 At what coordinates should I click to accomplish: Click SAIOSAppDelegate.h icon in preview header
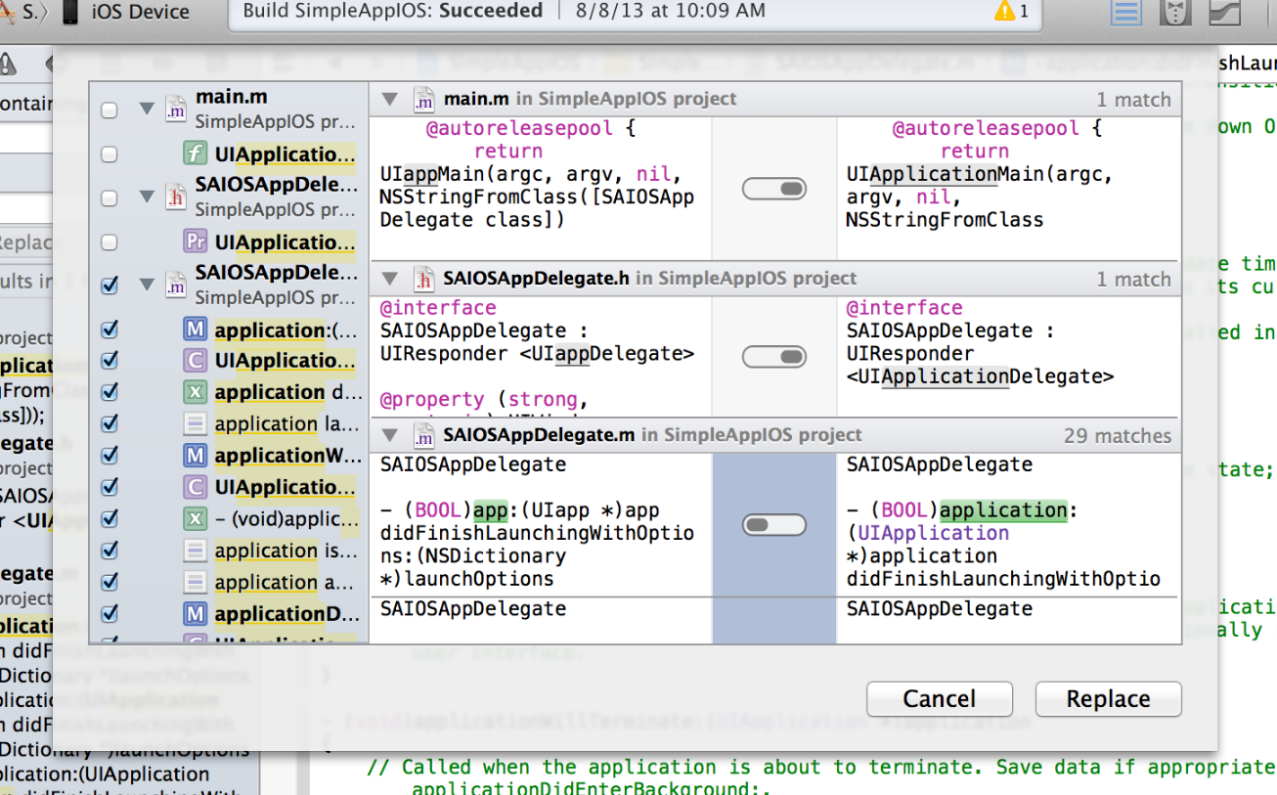[422, 279]
